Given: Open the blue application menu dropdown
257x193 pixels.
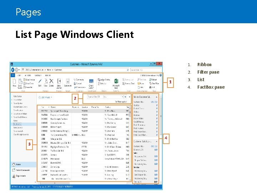Looking at the screenshot, I should tap(13, 75).
